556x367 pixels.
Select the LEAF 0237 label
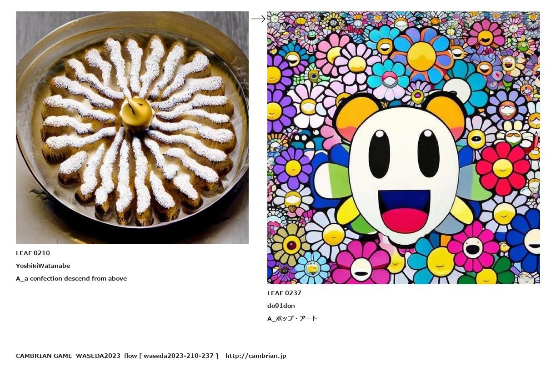pos(284,293)
